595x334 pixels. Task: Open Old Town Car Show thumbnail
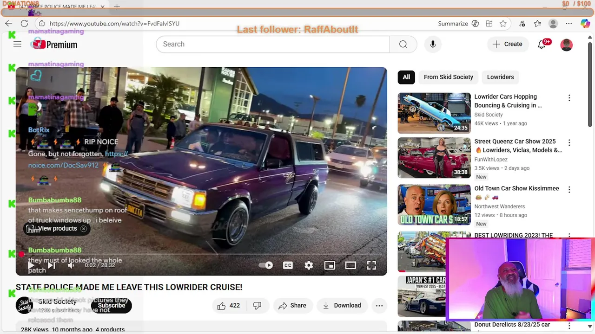(434, 205)
